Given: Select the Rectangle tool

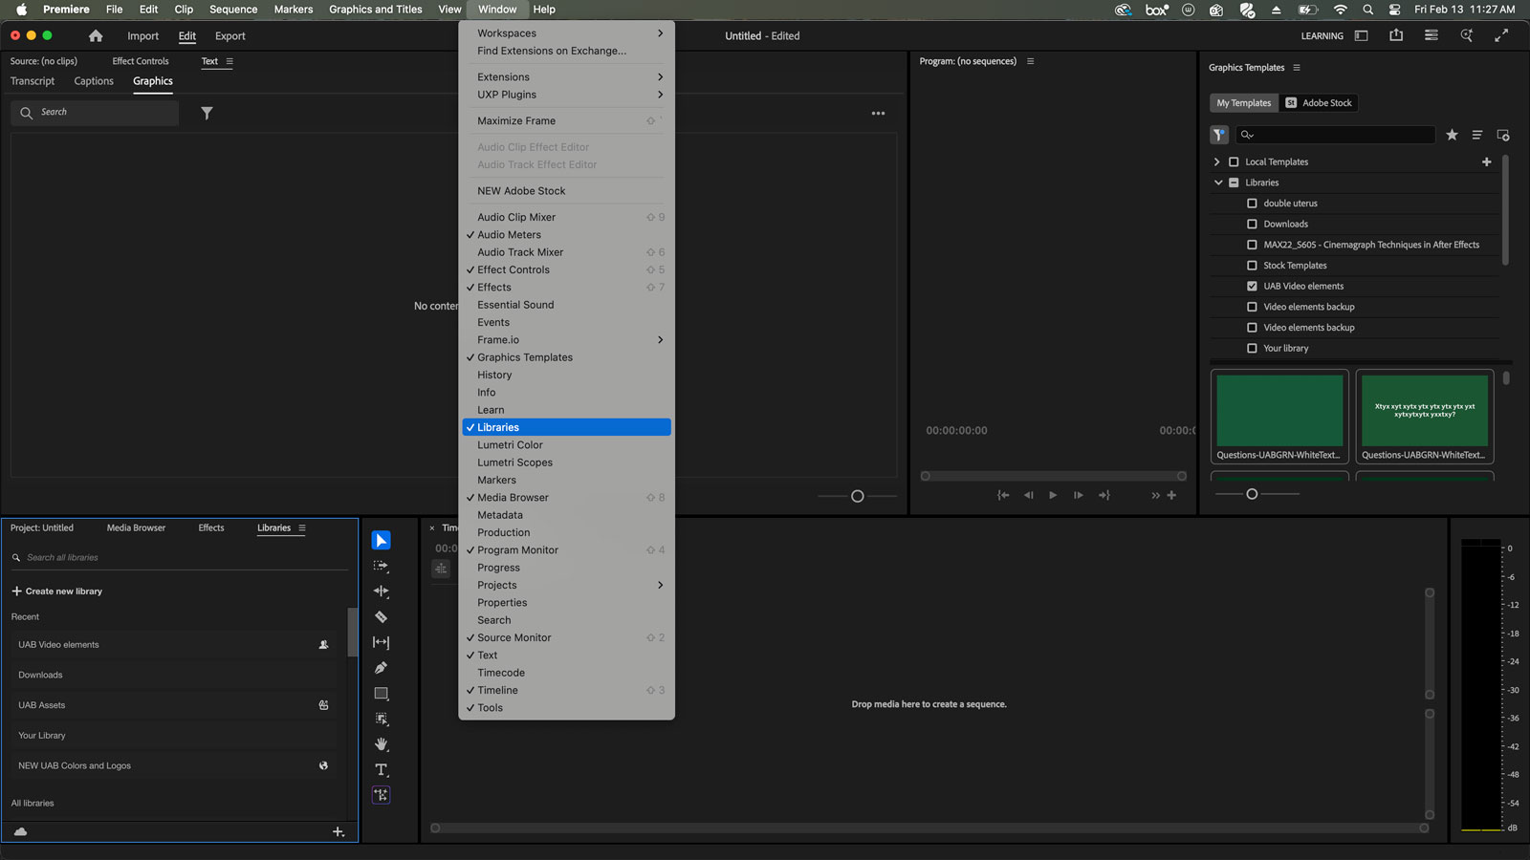Looking at the screenshot, I should [381, 694].
